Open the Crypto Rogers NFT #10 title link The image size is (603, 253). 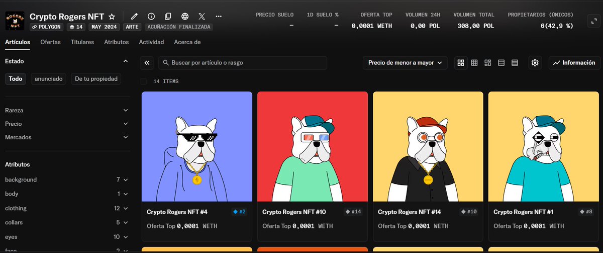coord(294,212)
